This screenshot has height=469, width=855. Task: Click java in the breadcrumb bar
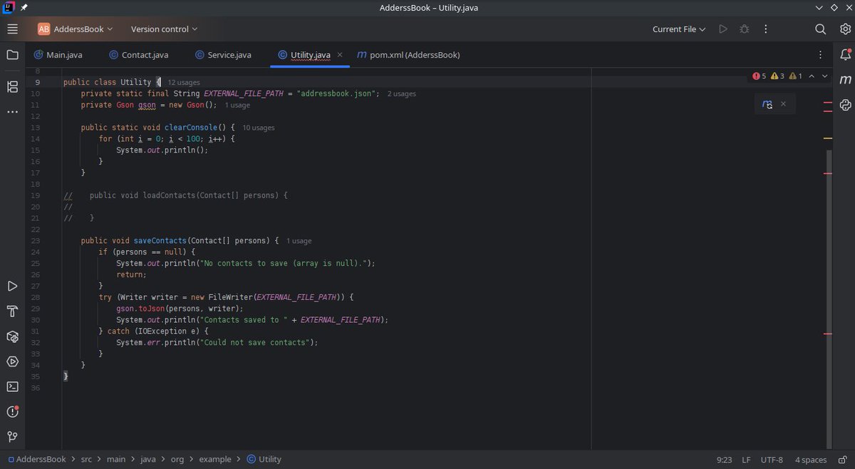[x=147, y=460]
